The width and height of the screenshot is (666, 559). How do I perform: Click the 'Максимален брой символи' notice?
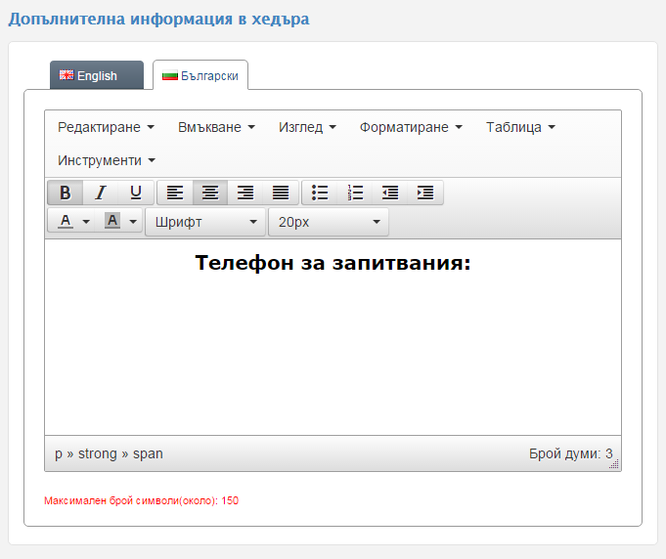pos(142,500)
